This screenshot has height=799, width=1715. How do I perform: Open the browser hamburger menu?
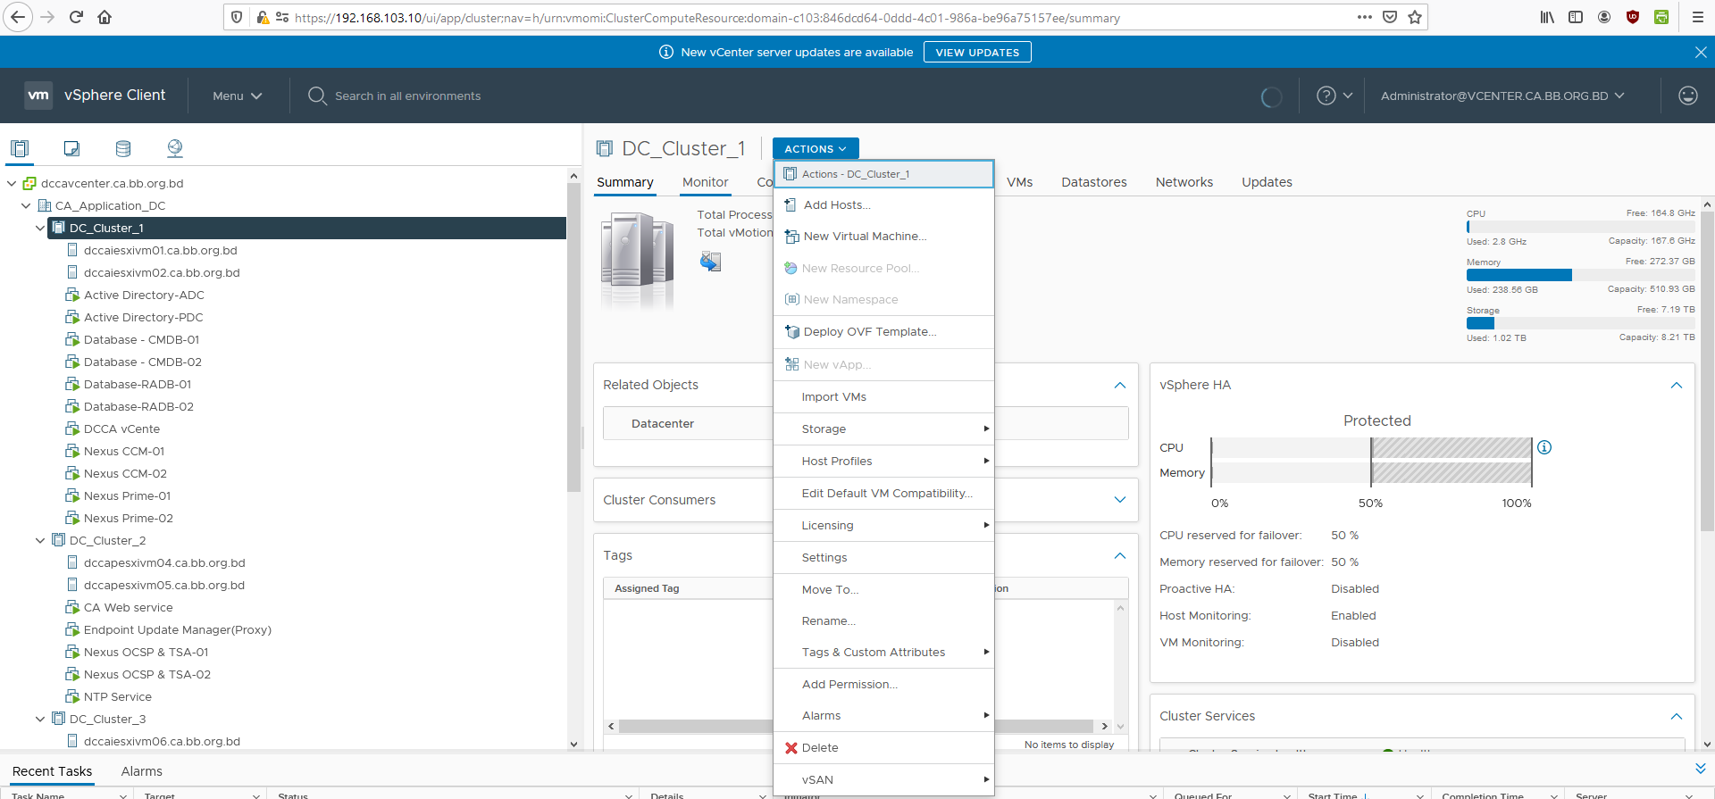click(x=1697, y=17)
